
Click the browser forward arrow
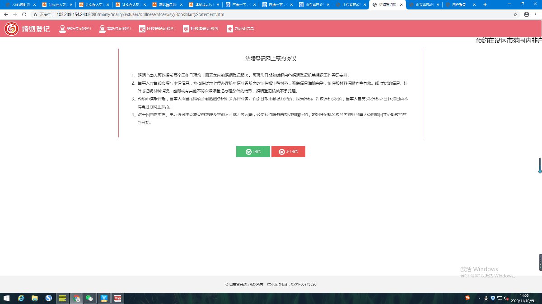pos(16,14)
